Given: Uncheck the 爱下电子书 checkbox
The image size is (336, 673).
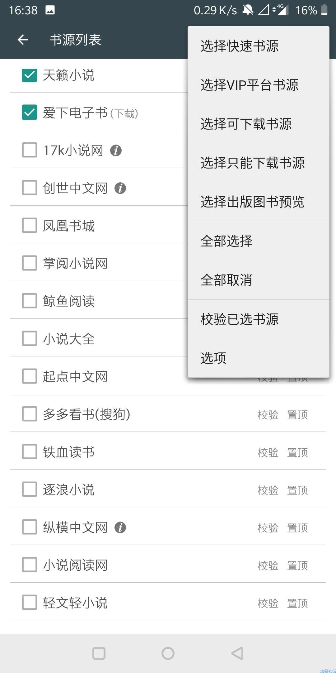Looking at the screenshot, I should [x=30, y=112].
